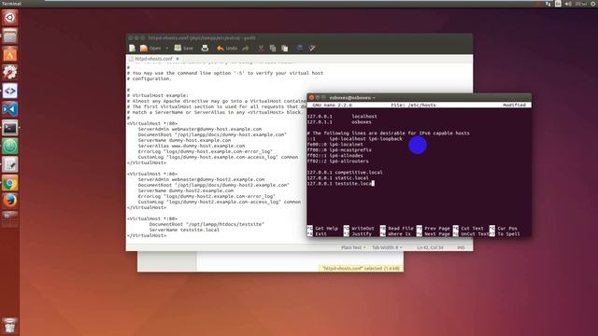Copy selection using gedit toolbar icon

pyautogui.click(x=273, y=49)
